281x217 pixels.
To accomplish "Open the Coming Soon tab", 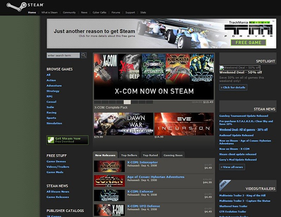I will 173,155.
